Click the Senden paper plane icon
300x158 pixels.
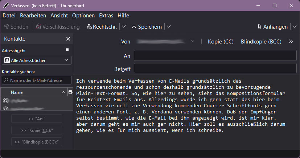[x=7, y=26]
